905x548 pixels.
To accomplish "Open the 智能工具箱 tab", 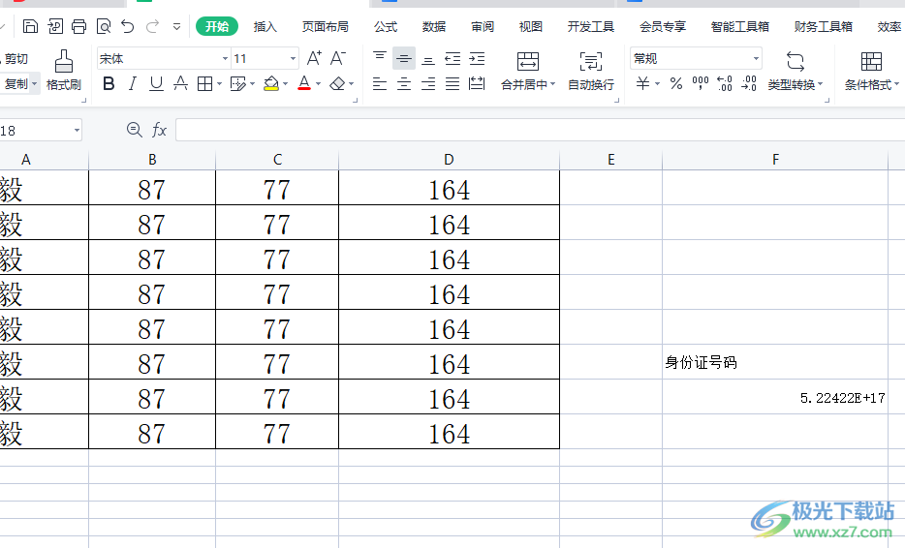I will pos(740,26).
